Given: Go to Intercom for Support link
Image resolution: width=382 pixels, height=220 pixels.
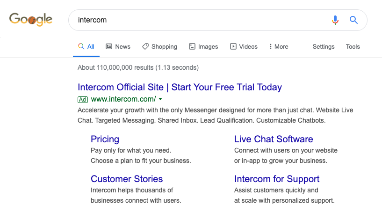Looking at the screenshot, I should point(277,179).
